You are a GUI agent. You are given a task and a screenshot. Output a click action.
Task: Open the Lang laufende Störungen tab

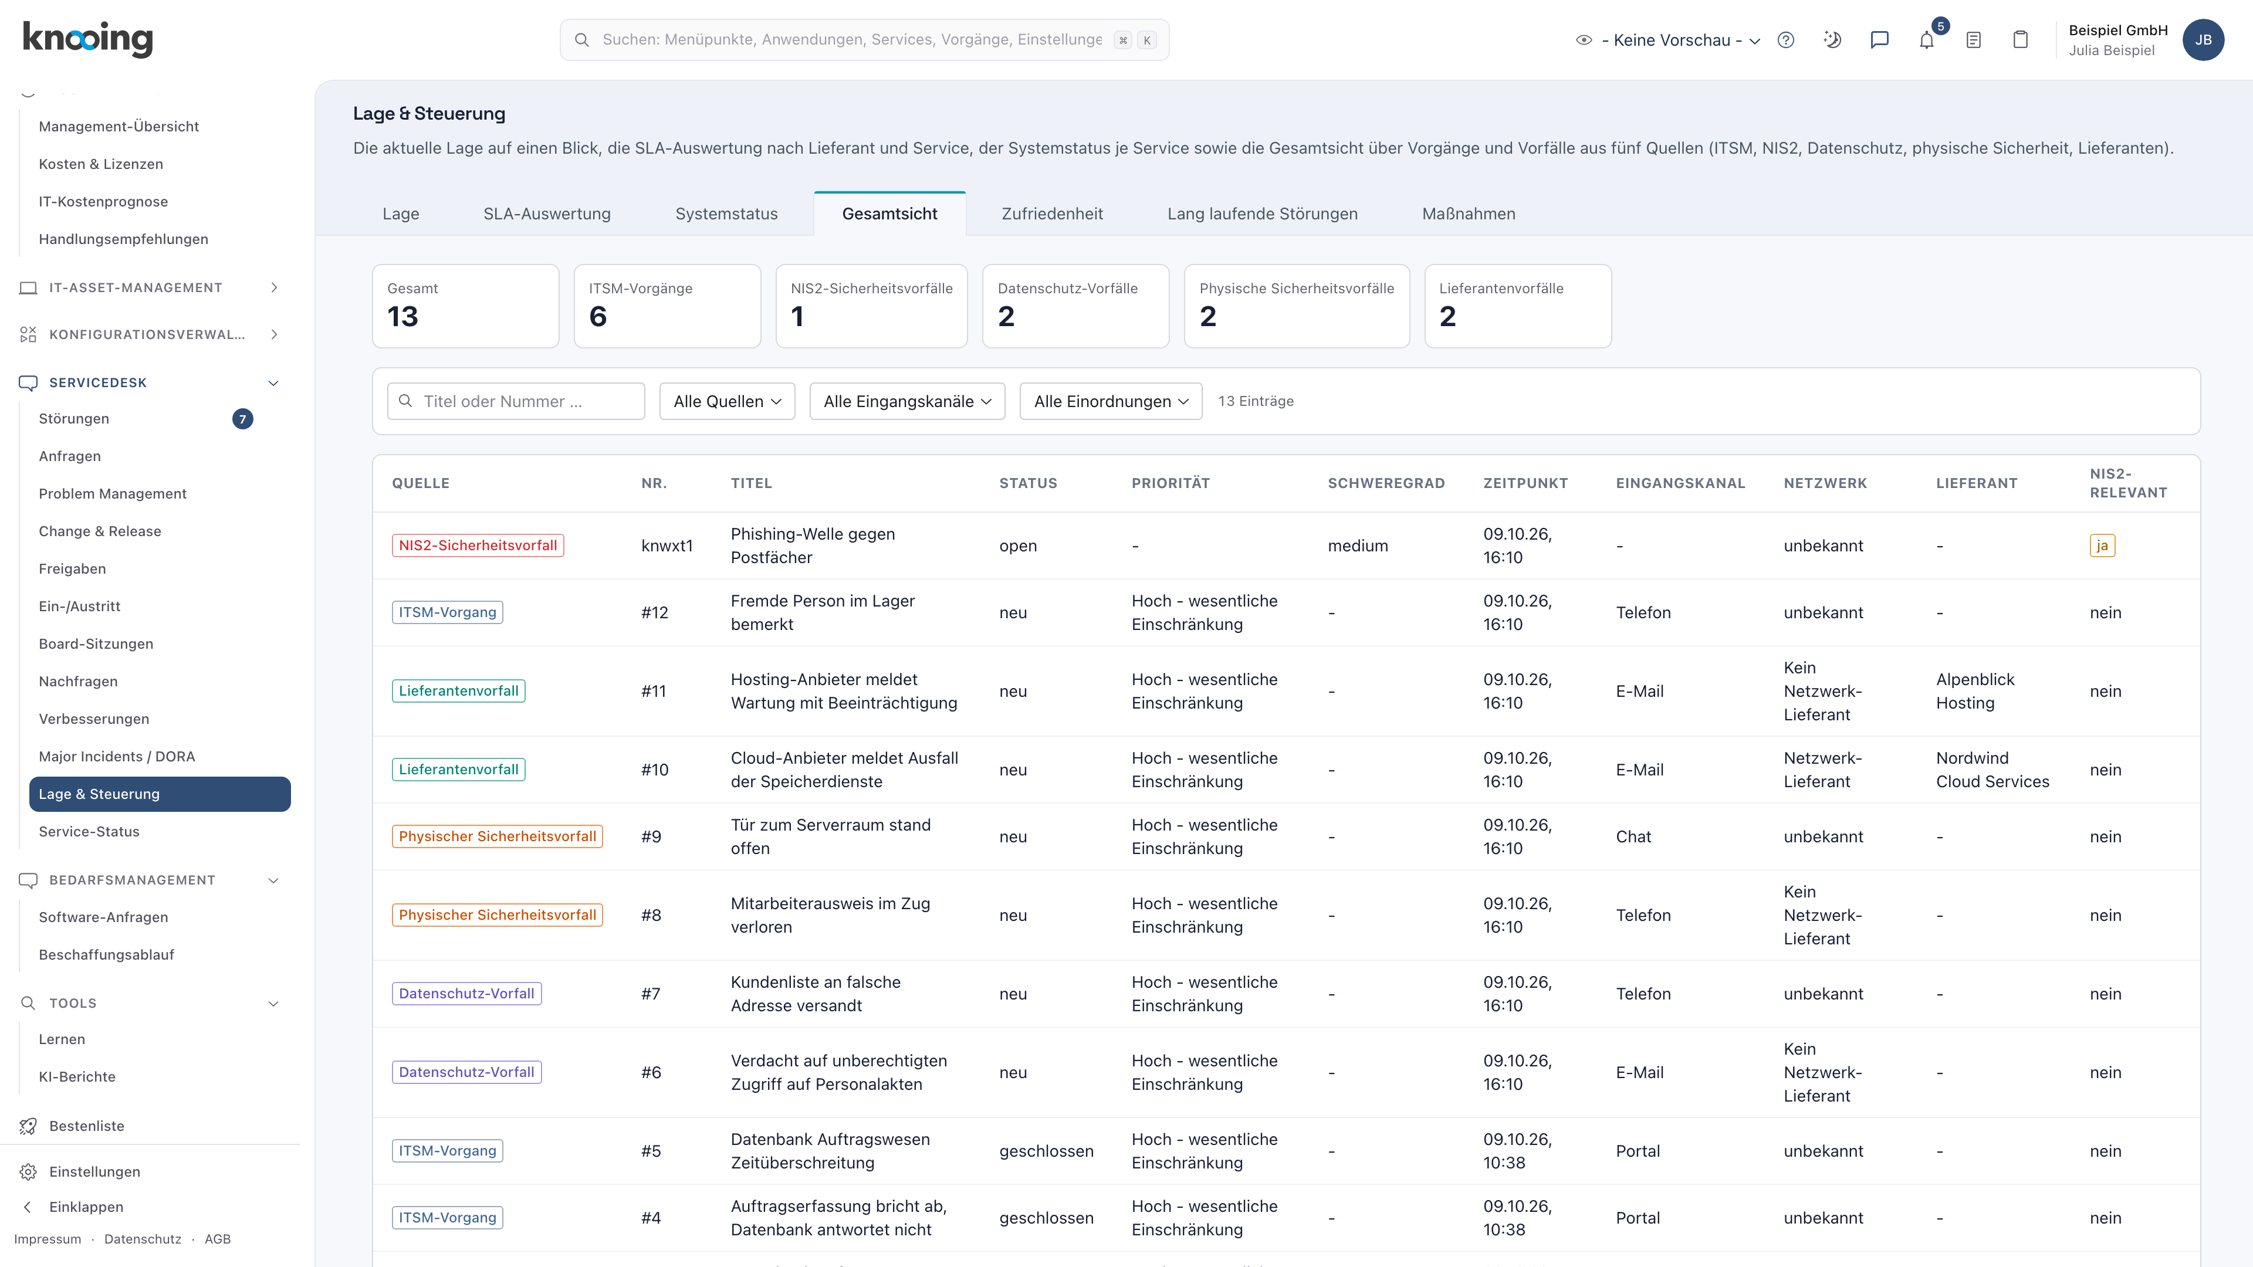click(x=1262, y=214)
